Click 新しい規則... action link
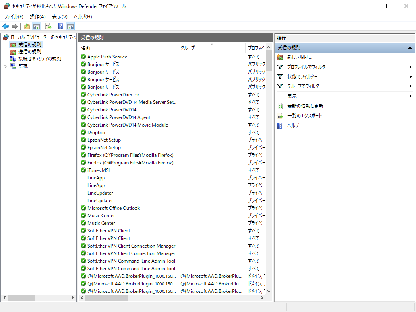 pos(300,57)
